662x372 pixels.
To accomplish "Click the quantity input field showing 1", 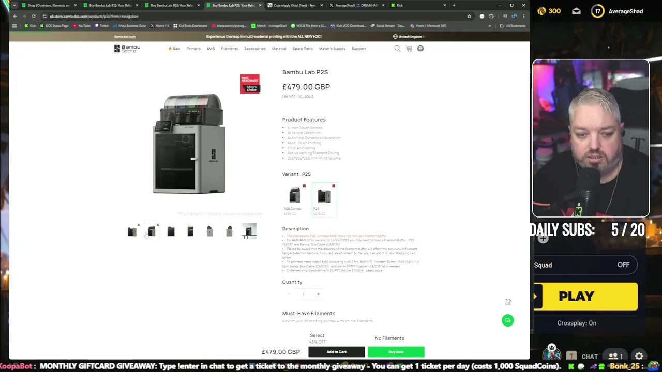I will click(303, 294).
